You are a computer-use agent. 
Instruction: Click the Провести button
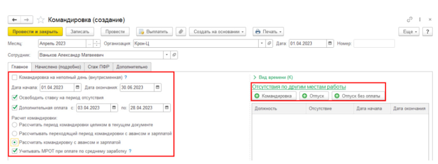(x=115, y=32)
